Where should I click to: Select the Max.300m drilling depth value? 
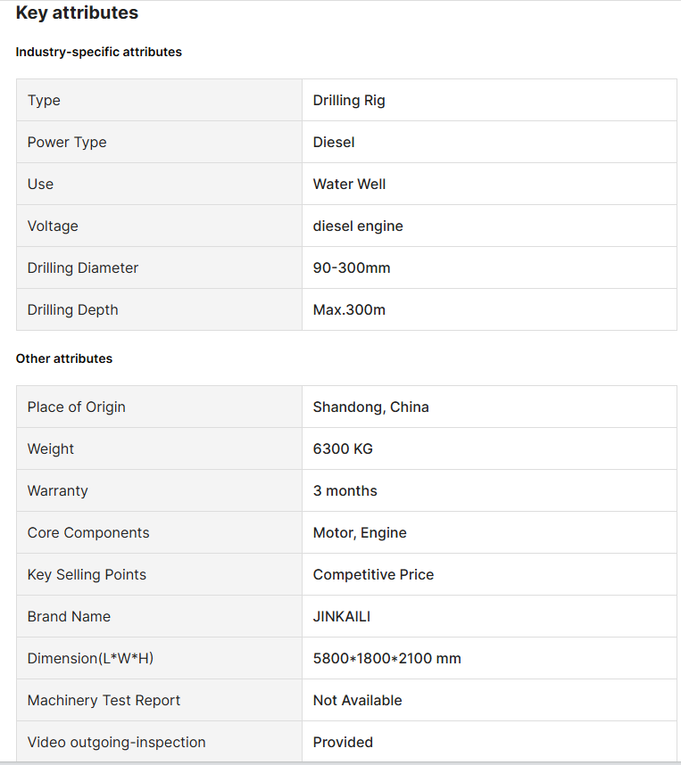pyautogui.click(x=349, y=310)
